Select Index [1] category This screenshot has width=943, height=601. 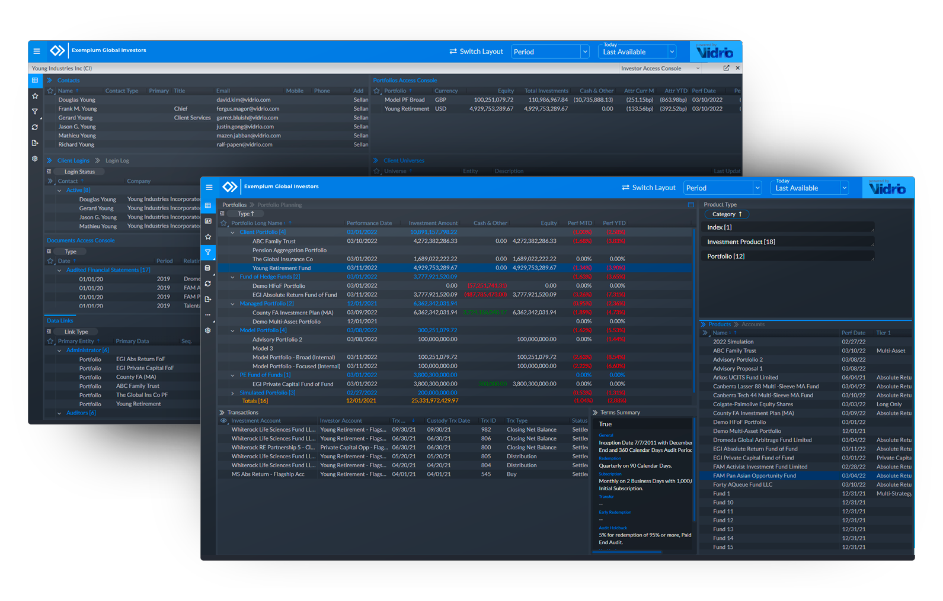pyautogui.click(x=789, y=227)
